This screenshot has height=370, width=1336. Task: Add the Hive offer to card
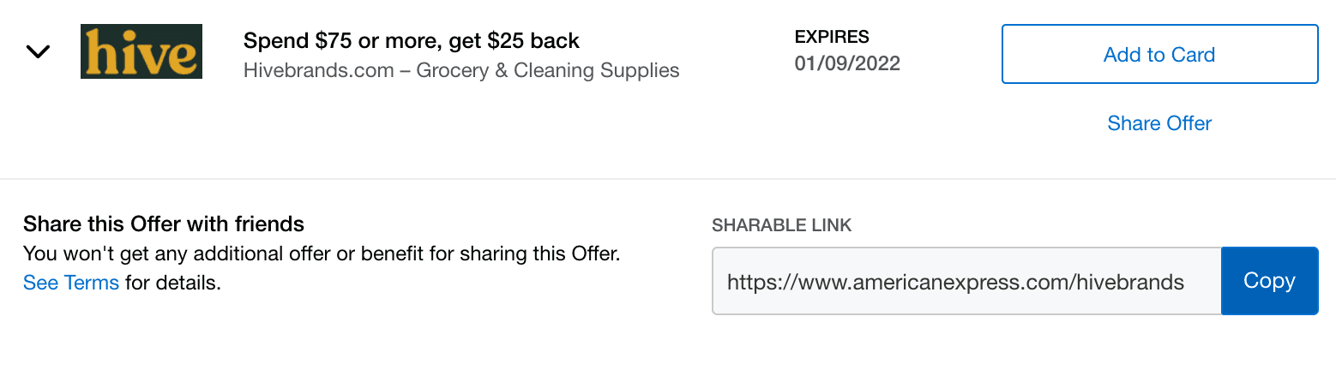1159,55
